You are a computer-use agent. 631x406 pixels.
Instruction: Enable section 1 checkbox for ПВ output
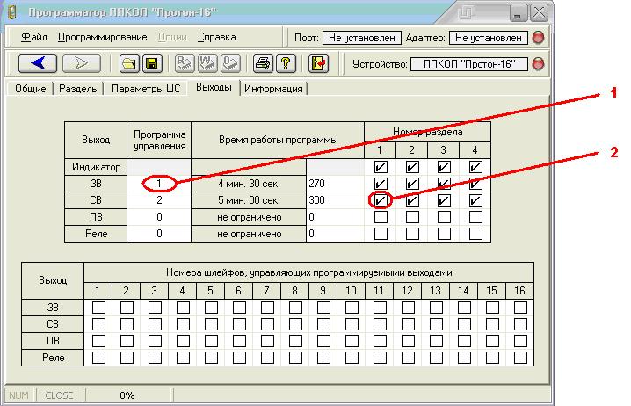(x=381, y=217)
